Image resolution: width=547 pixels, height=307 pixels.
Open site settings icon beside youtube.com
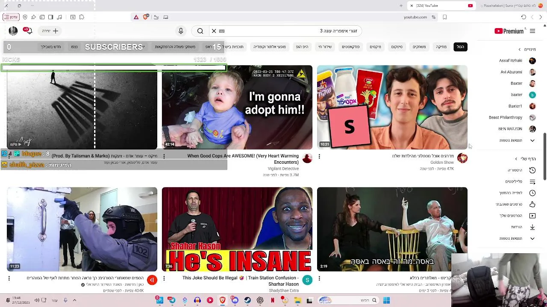pos(434,17)
